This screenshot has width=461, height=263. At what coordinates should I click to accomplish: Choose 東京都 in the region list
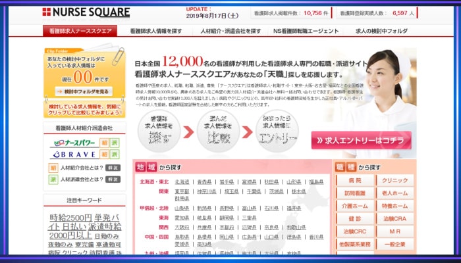(182, 192)
